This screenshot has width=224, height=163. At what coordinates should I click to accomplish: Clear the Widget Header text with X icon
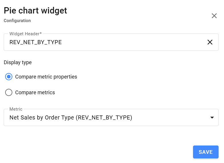click(x=210, y=42)
